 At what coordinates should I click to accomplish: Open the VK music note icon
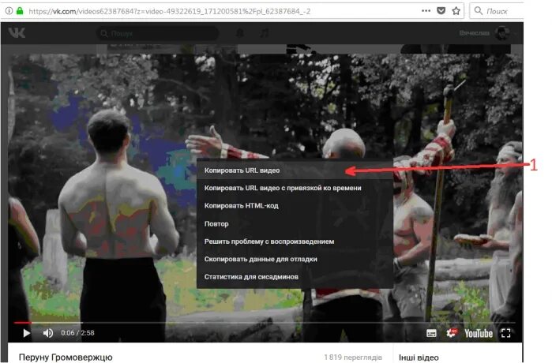(265, 33)
